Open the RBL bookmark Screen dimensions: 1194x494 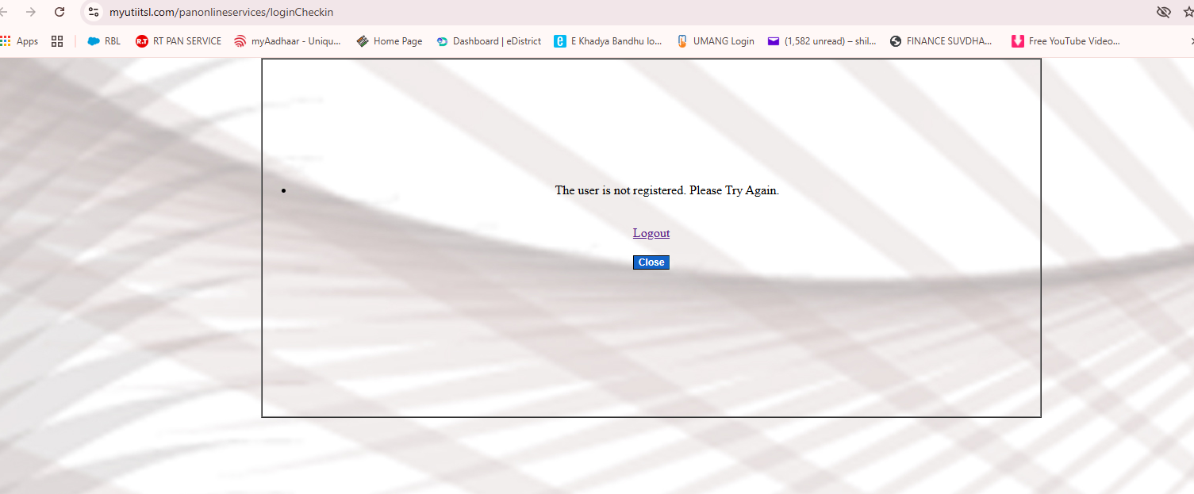click(x=104, y=41)
